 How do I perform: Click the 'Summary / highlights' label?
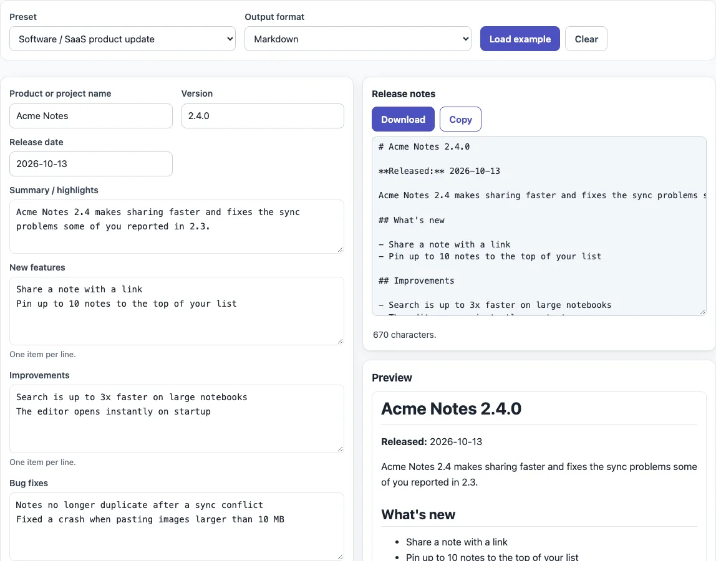(54, 190)
